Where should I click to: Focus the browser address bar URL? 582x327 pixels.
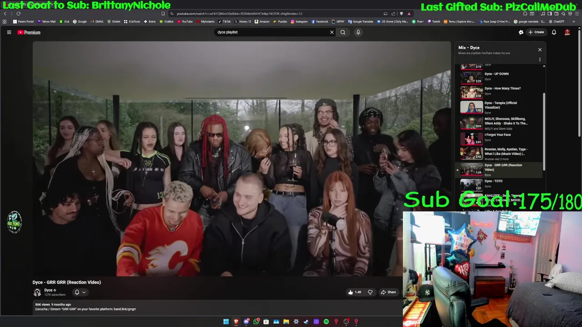(x=239, y=14)
